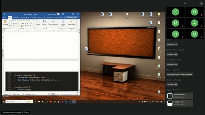Open the Paragraph (Абзац) group icon

(38, 21)
